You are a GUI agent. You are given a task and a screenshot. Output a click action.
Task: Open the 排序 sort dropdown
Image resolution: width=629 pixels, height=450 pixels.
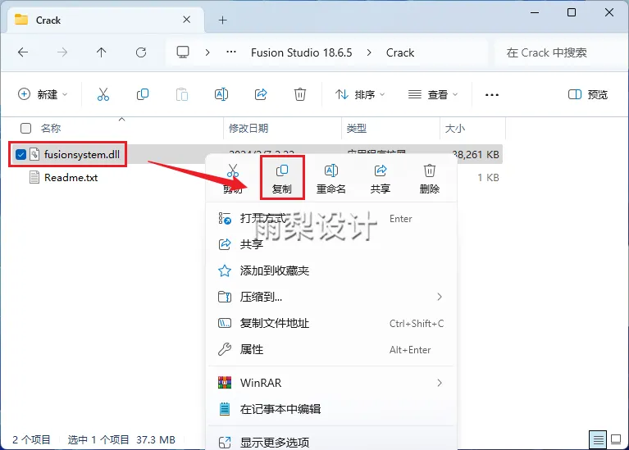pyautogui.click(x=360, y=94)
